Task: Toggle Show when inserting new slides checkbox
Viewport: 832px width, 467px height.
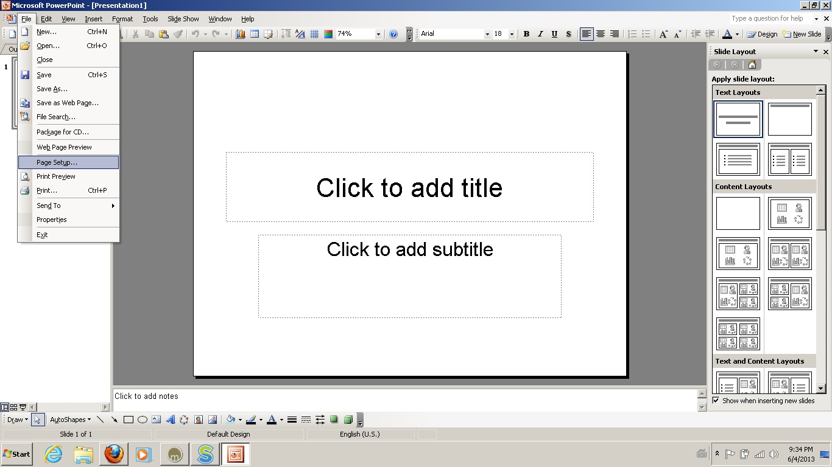Action: (716, 401)
